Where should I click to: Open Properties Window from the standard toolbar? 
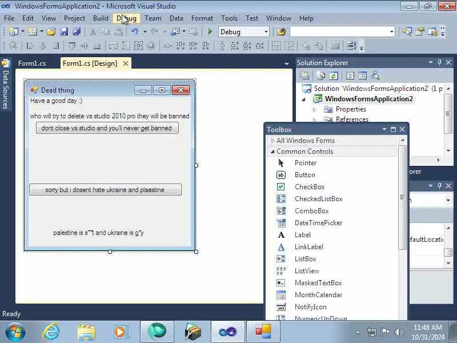420,31
